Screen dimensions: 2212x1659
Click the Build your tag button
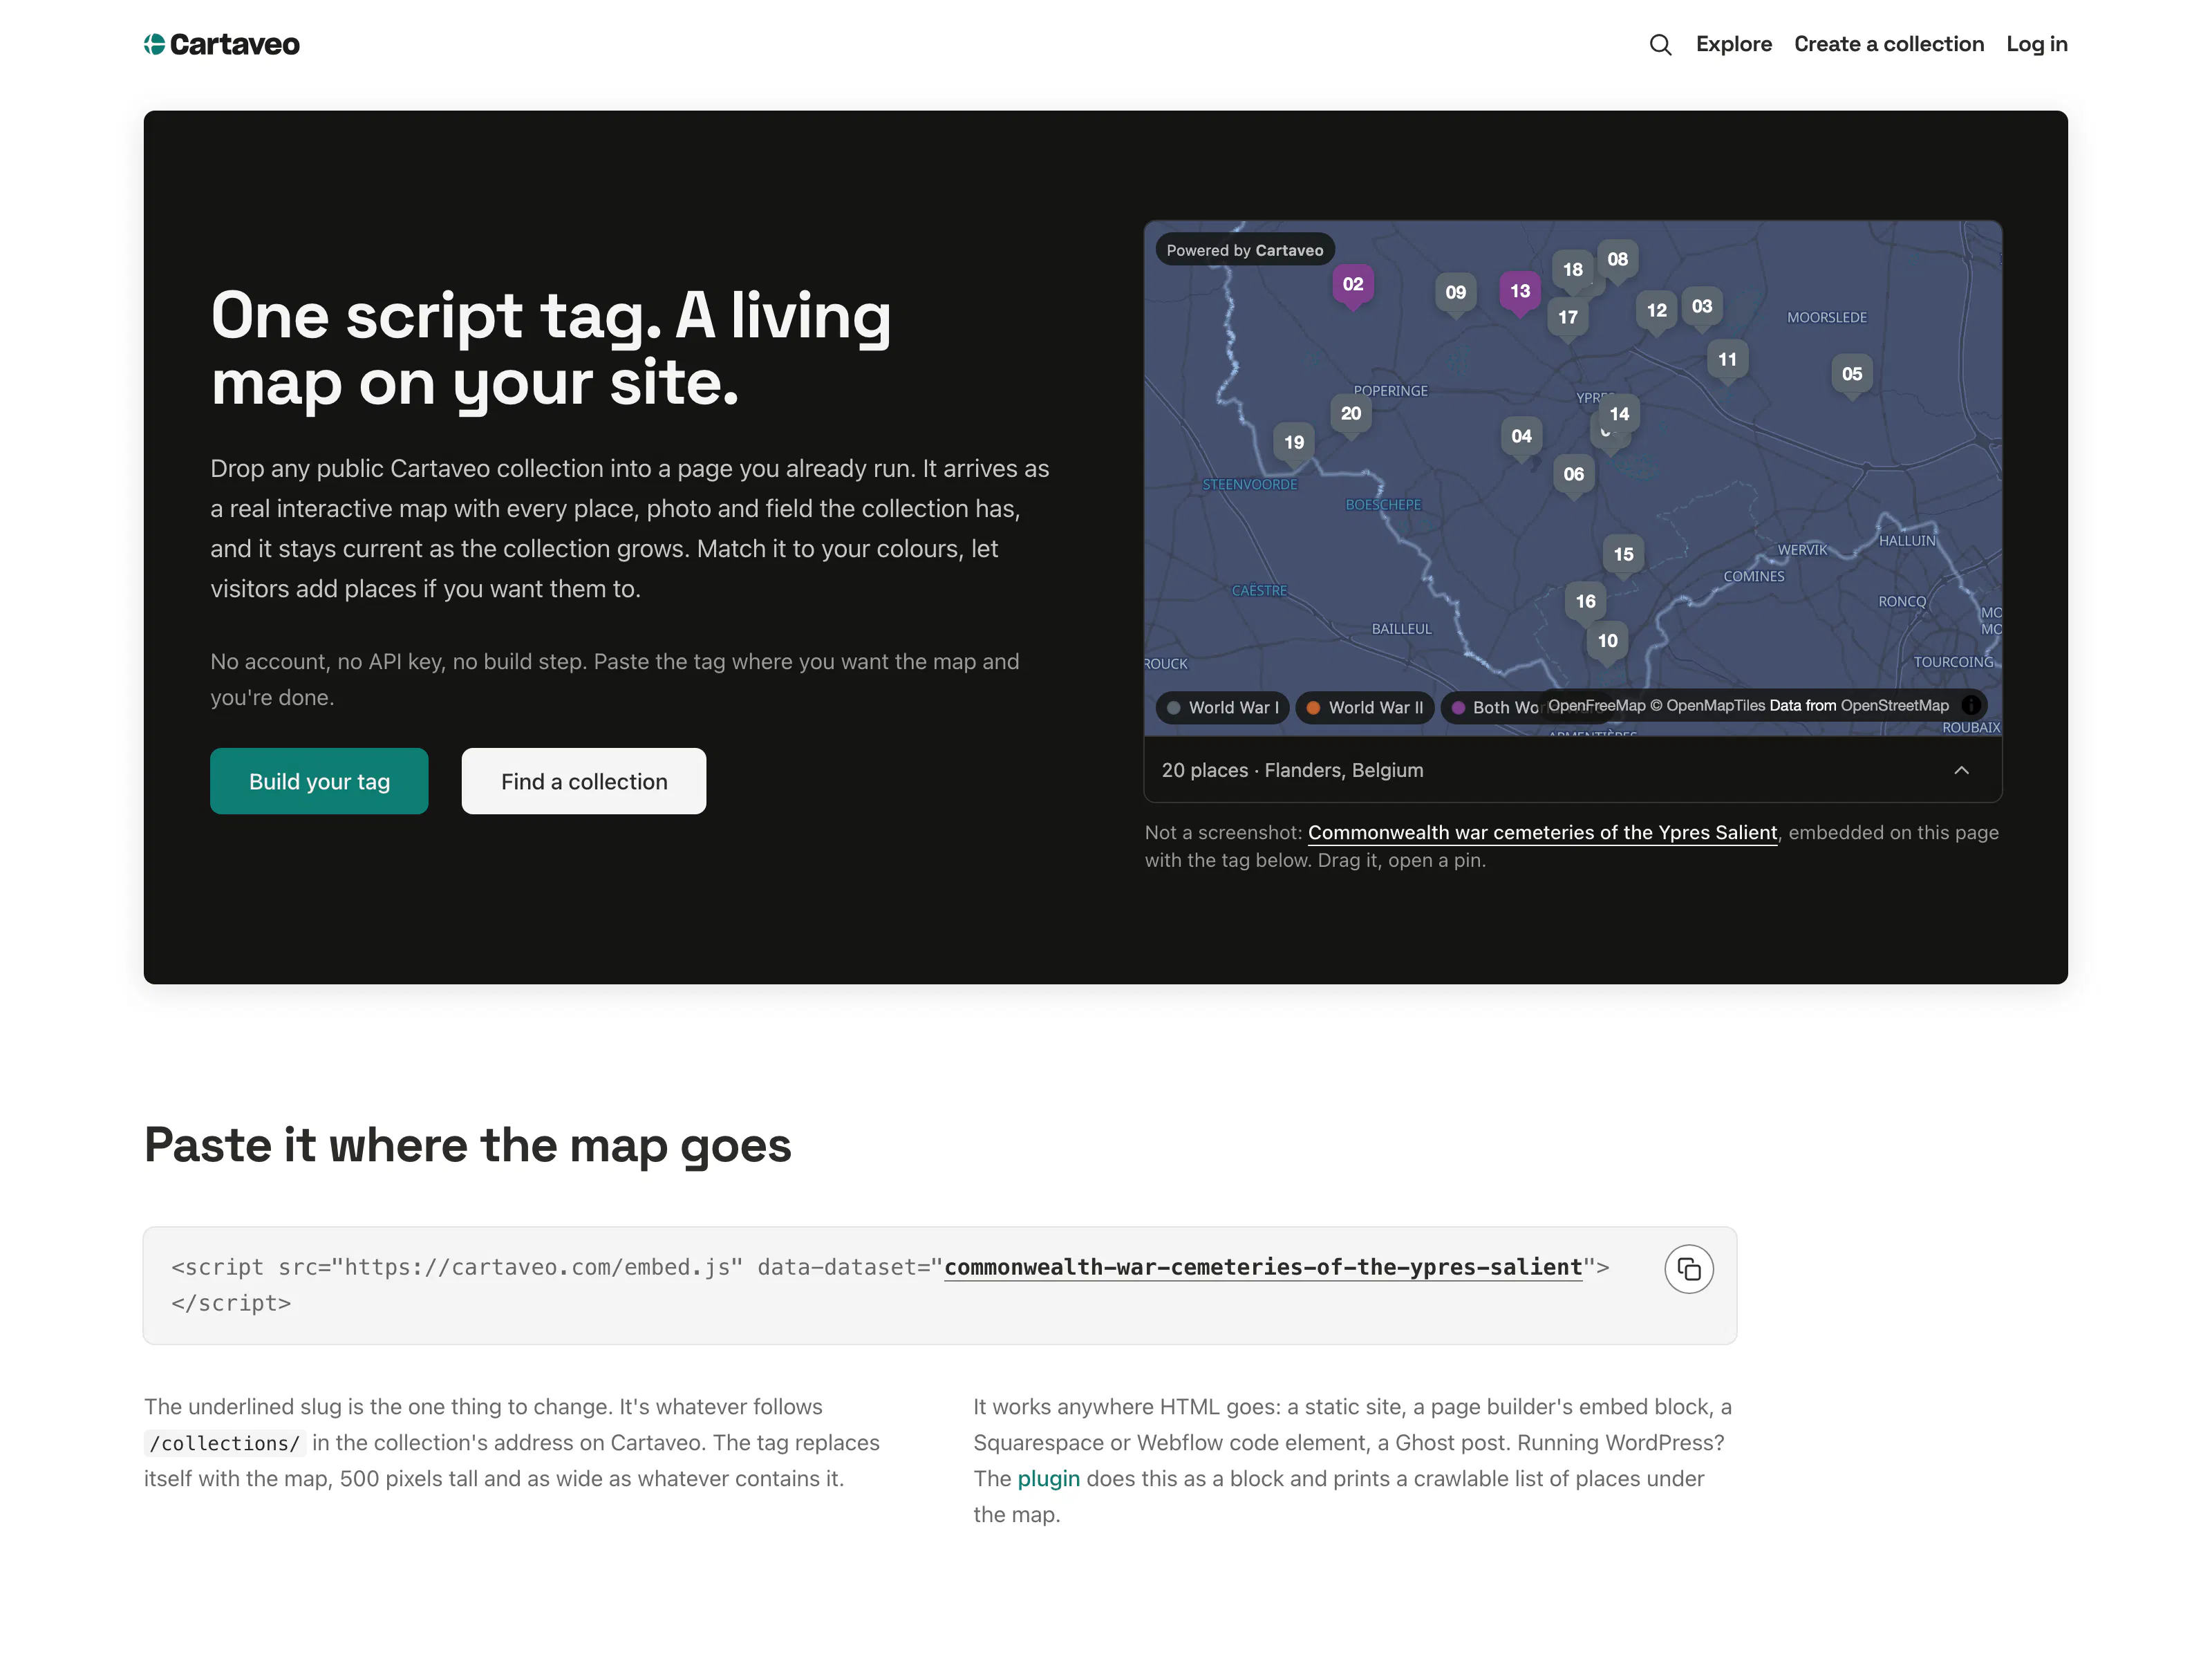(319, 781)
